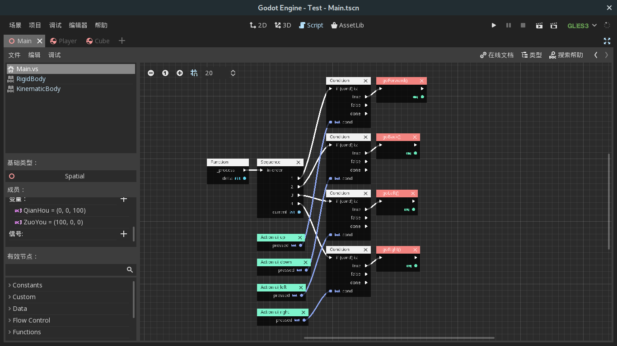Screen dimensions: 617x346
Task: Close the Action ui down node
Action: [306, 262]
